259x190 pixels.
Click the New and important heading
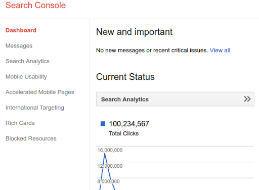tap(134, 32)
